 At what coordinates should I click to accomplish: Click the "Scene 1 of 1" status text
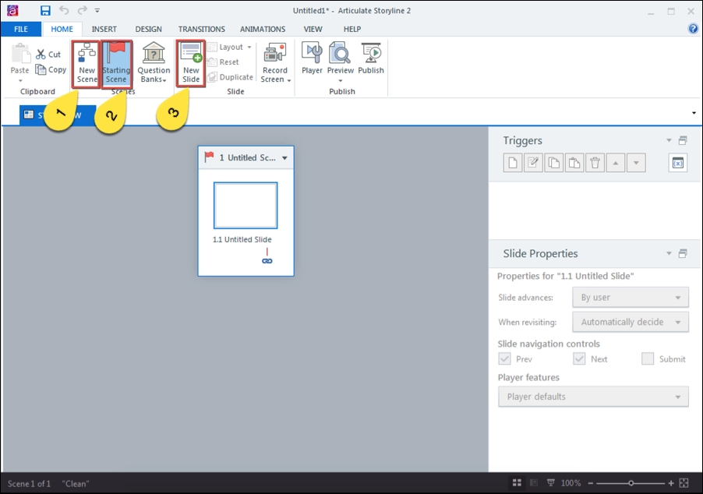coord(29,484)
